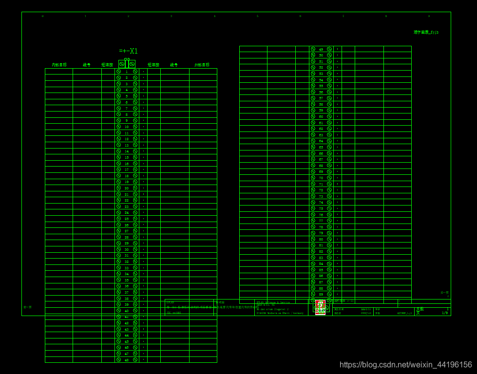
Task: Select the left screw symbol of terminal 89
Action: tap(313, 294)
